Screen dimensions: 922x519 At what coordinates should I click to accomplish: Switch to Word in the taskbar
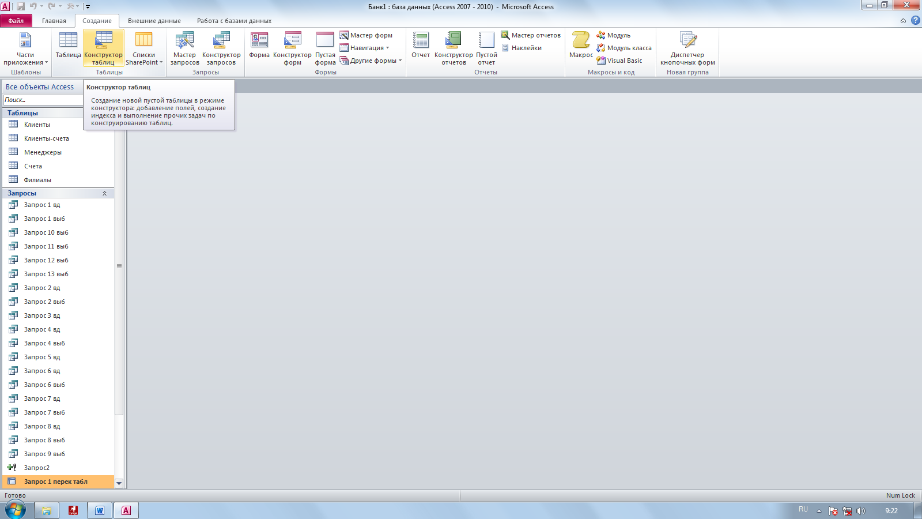[x=100, y=510]
